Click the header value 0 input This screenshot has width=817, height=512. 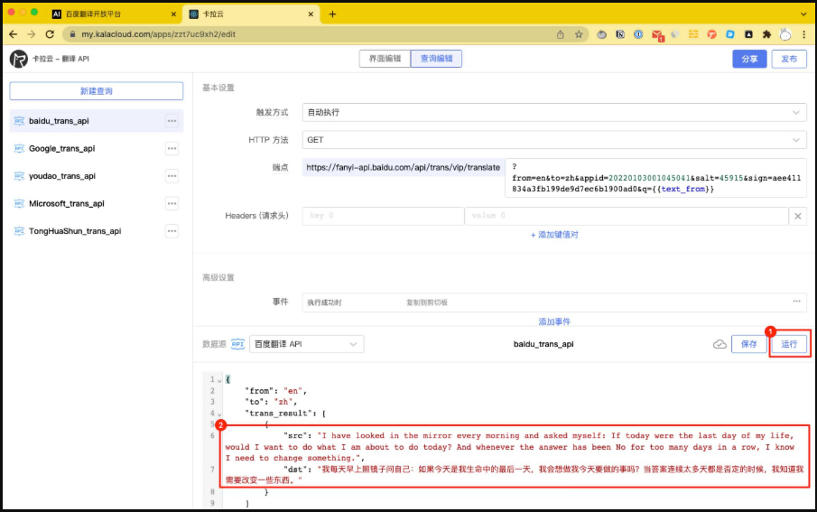626,216
